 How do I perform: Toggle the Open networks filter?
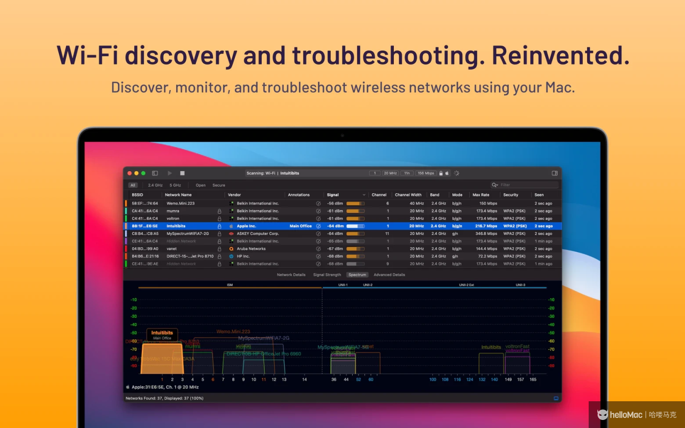201,185
